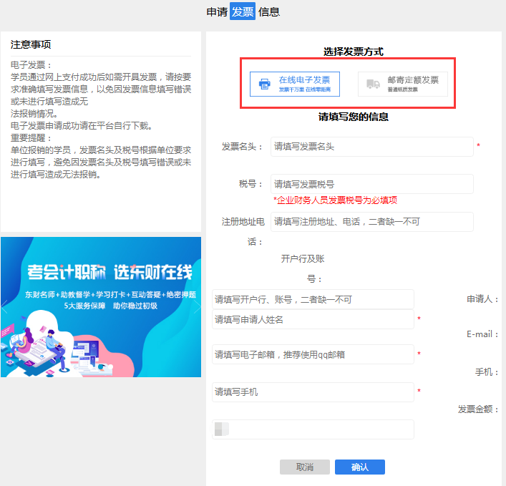Viewport: 506px width, 486px height.
Task: Click the E-mail address input field
Action: [313, 354]
